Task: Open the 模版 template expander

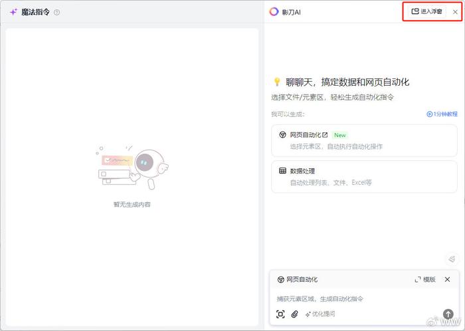Action: (425, 279)
